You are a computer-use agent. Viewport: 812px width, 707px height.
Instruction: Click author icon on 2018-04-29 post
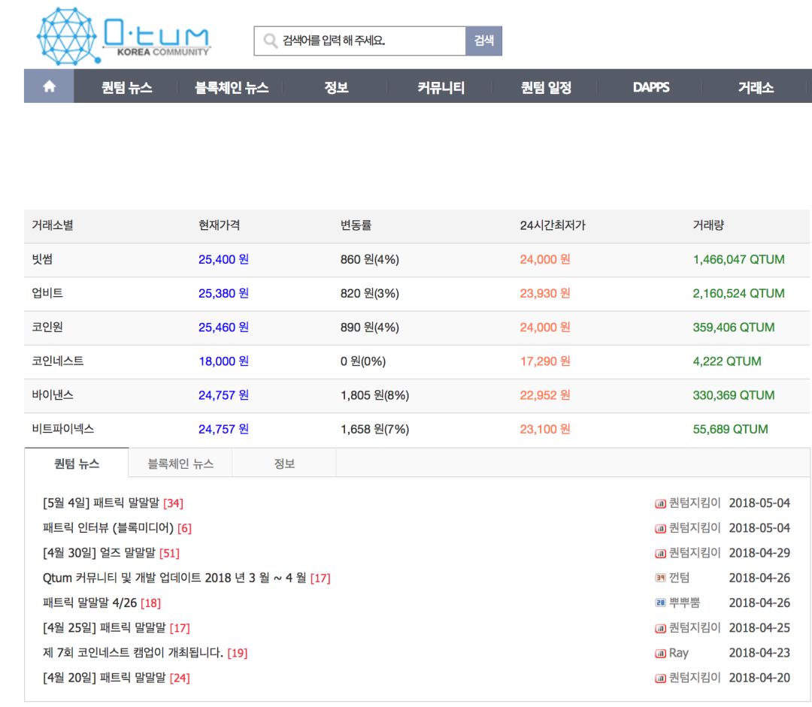click(660, 553)
